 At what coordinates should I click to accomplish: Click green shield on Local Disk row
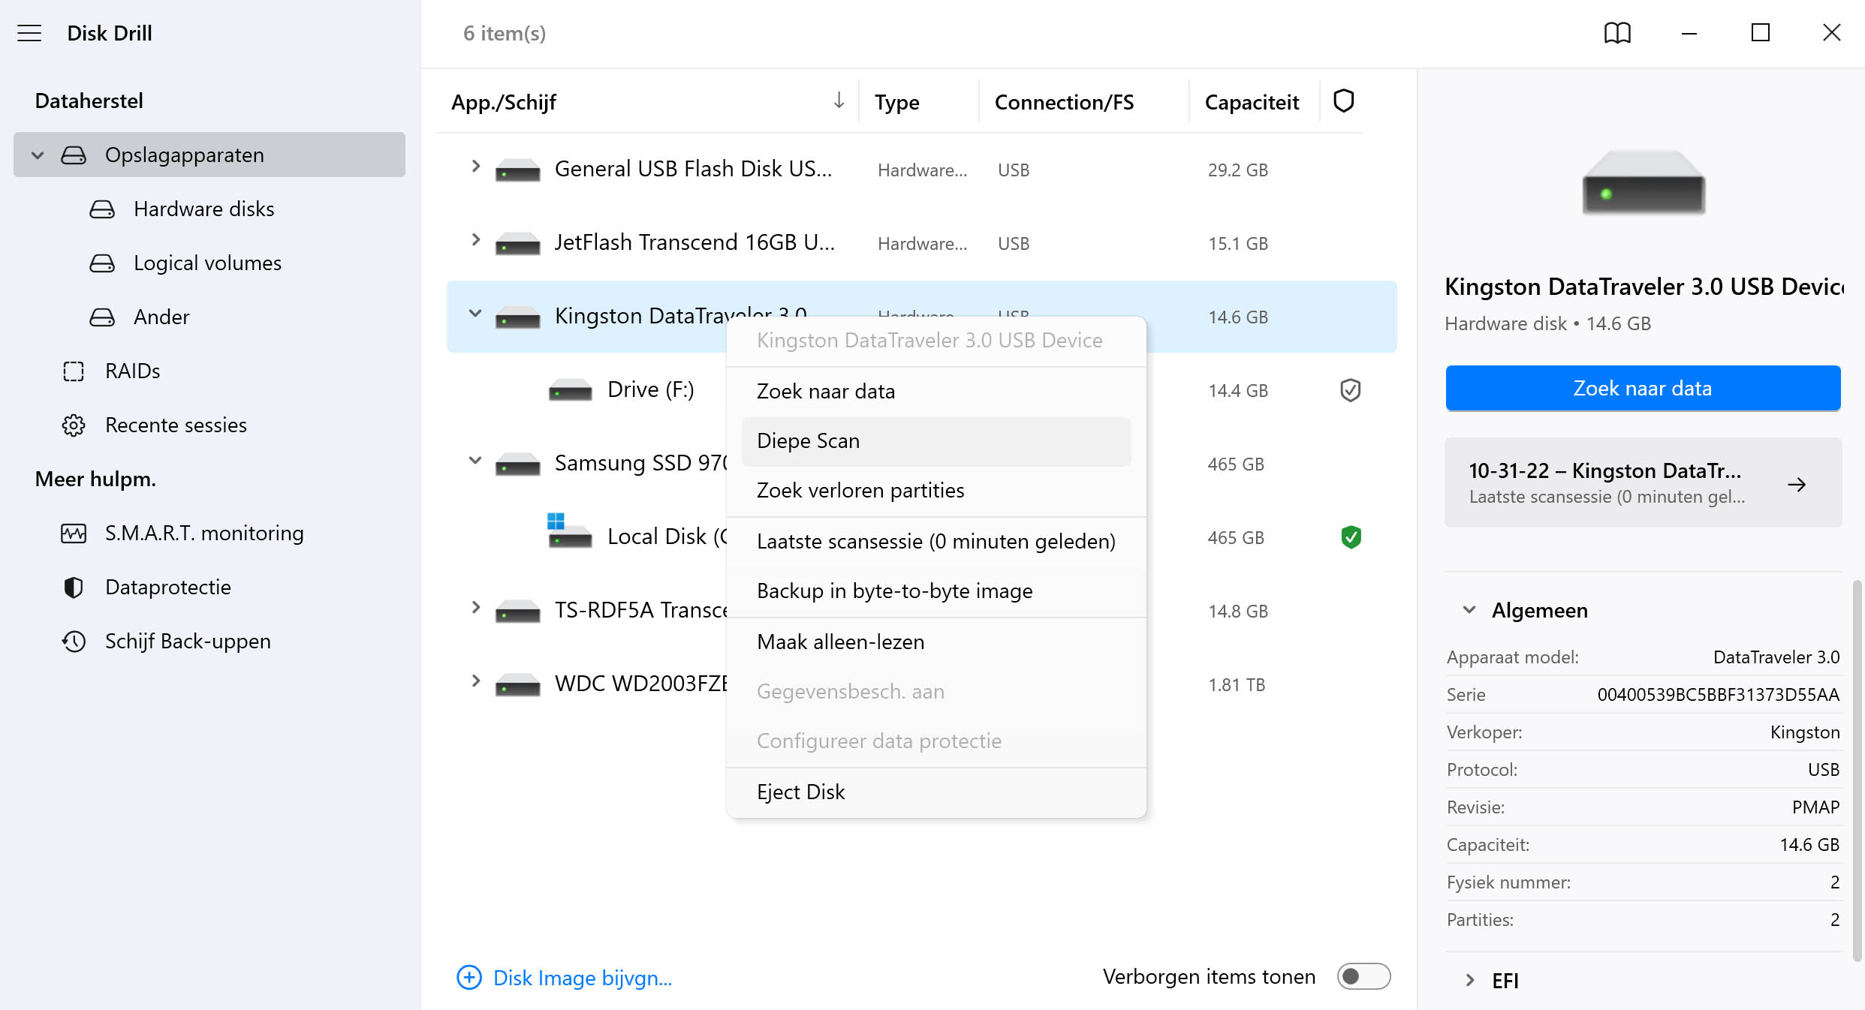[1351, 537]
